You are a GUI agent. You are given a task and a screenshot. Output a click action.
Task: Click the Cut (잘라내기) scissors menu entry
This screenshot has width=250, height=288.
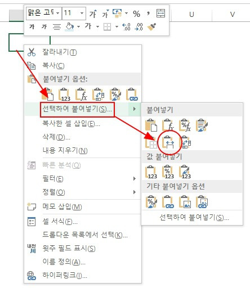(83, 52)
